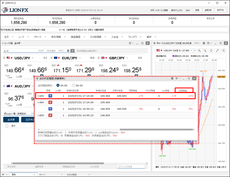
Task: Open gear settings in 当日約定履歴 window
Action: [x=172, y=79]
